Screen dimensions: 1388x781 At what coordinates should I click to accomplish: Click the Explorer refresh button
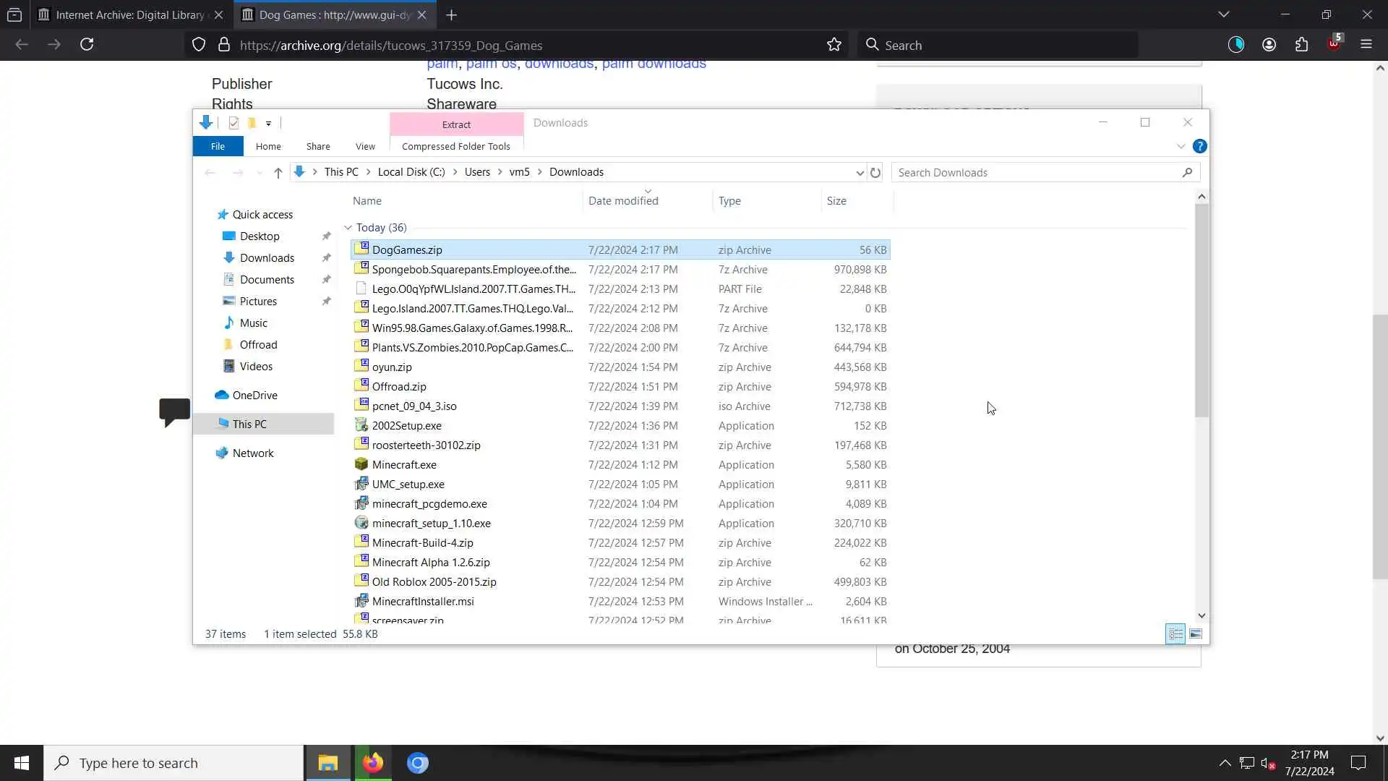875,172
